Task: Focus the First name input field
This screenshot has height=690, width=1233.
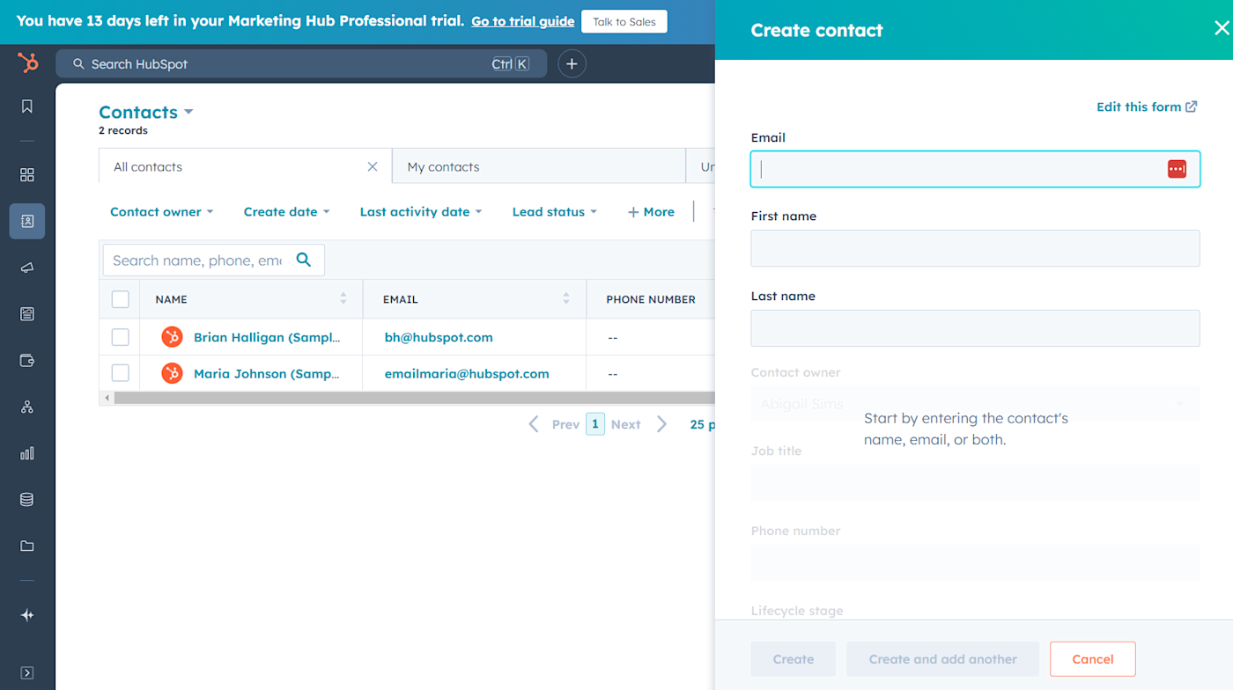Action: [975, 248]
